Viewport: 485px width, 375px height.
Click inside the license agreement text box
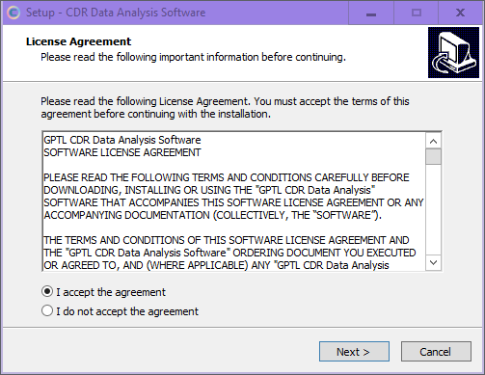(x=234, y=201)
